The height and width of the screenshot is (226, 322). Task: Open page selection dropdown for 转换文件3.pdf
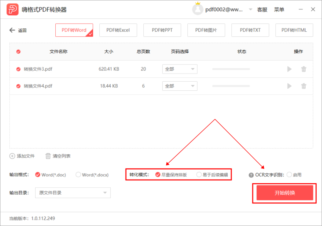180,69
